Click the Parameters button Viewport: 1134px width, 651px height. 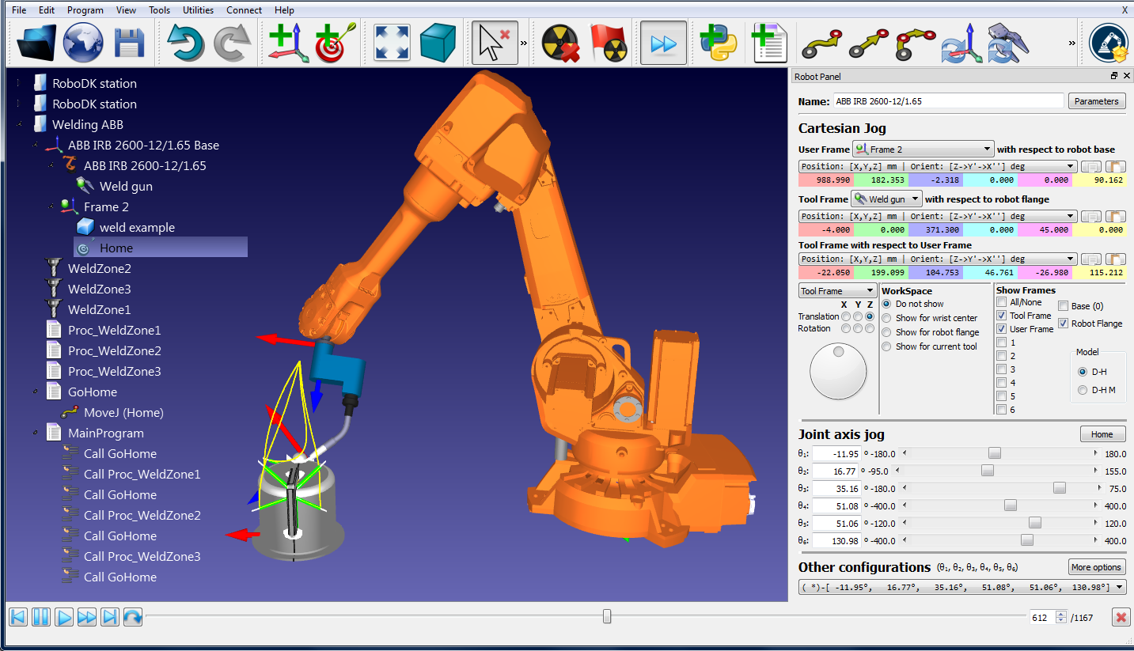coord(1097,101)
